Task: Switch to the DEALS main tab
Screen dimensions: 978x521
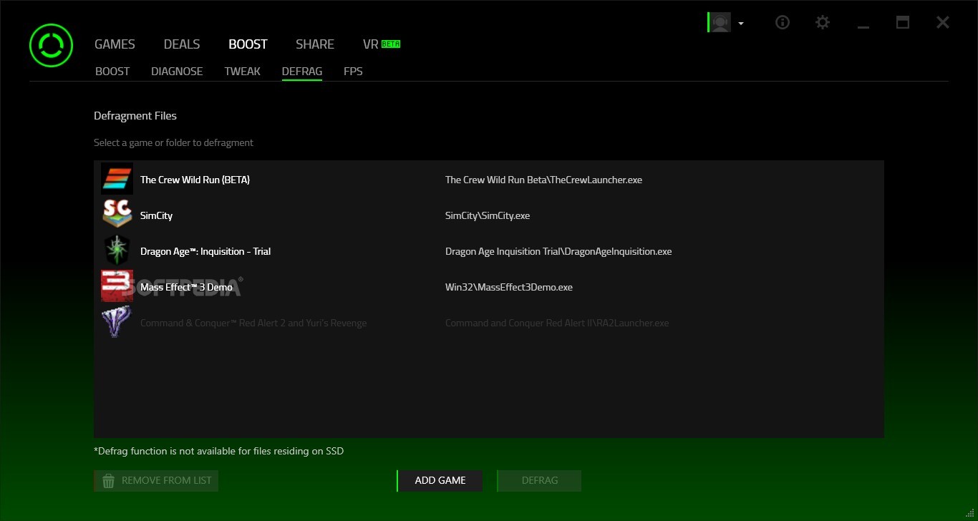Action: coord(182,44)
